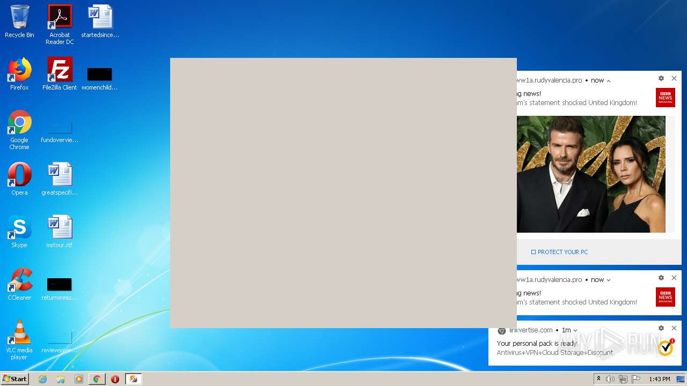Click 'shocked United Kingdom!' text in top notification
687x386 pixels.
tap(600, 103)
